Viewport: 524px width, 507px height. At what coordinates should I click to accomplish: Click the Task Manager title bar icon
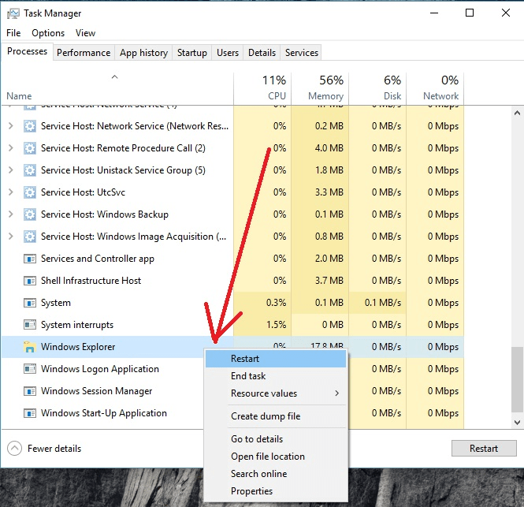click(x=13, y=13)
